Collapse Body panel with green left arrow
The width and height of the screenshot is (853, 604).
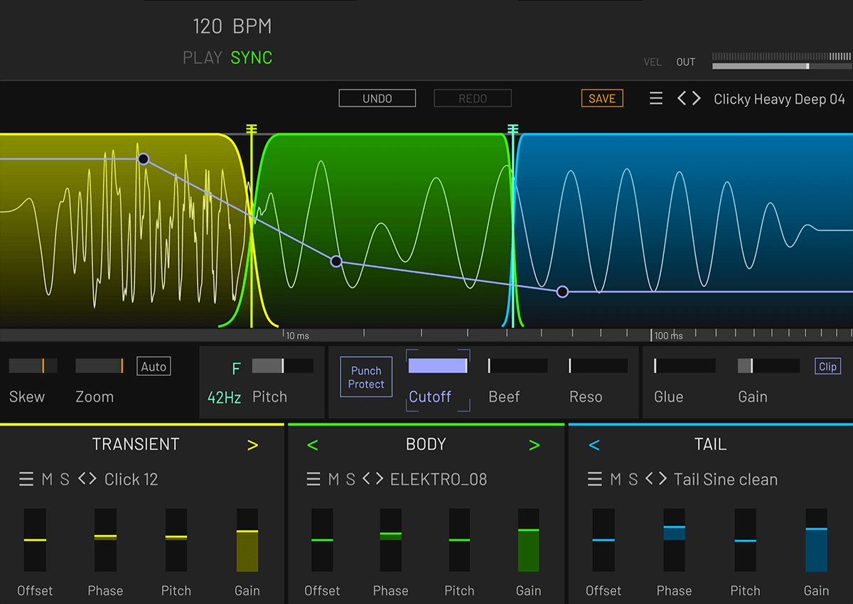[312, 446]
